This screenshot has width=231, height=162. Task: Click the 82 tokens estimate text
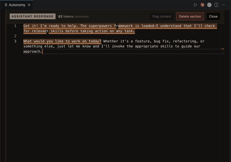(73, 17)
